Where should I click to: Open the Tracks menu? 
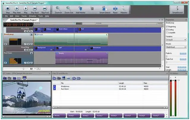tap(23, 16)
